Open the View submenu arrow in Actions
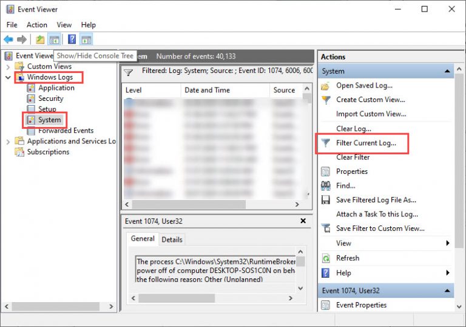The height and width of the screenshot is (327, 466). coord(448,243)
